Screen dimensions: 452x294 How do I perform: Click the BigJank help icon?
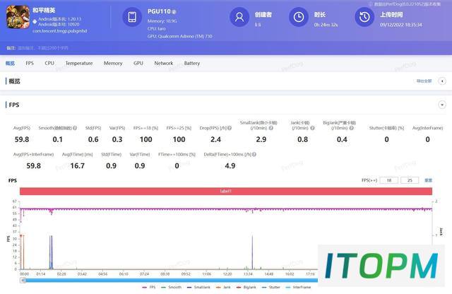point(352,128)
